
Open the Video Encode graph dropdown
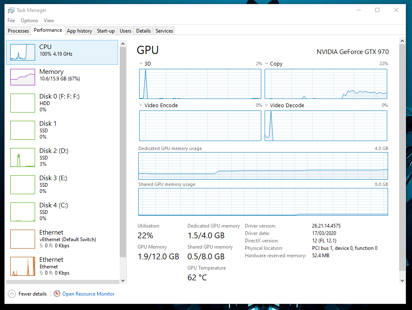coord(142,106)
